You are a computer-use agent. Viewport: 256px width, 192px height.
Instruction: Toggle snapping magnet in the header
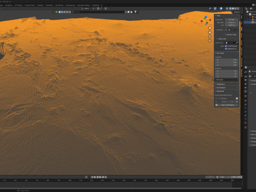(98, 9)
